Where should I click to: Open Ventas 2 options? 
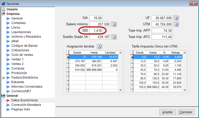pos(17,64)
